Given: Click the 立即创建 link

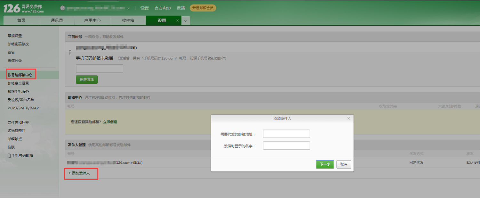Looking at the screenshot, I should (110, 122).
